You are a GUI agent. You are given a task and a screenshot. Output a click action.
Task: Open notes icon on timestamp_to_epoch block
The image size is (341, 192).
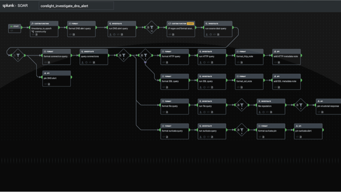pos(36,34)
